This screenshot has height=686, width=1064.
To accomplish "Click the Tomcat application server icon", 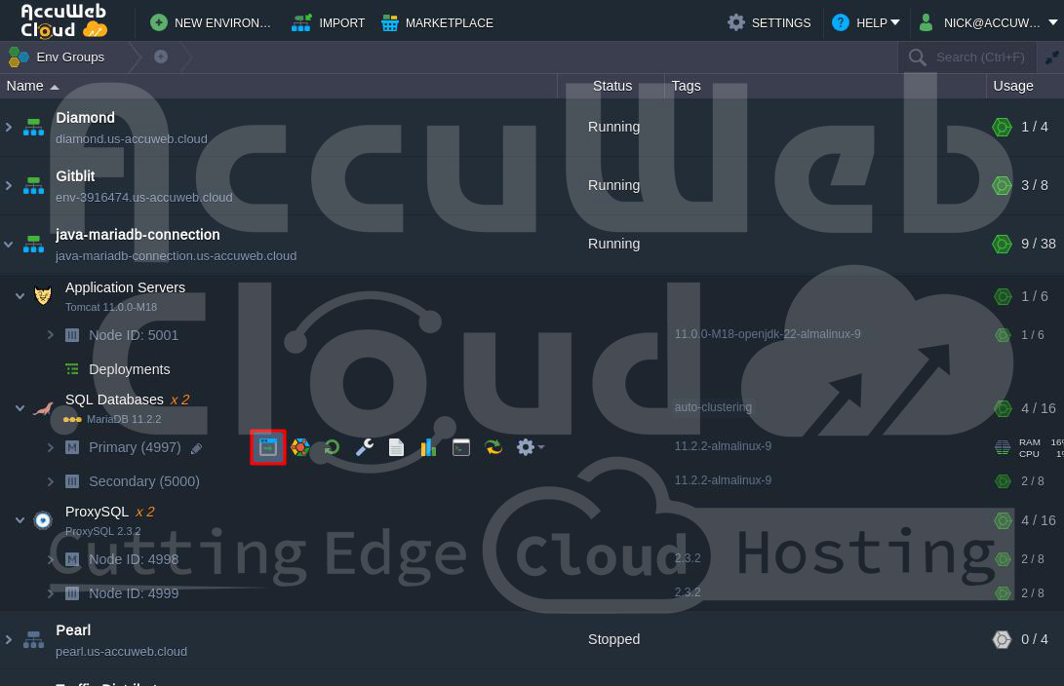I will [43, 296].
